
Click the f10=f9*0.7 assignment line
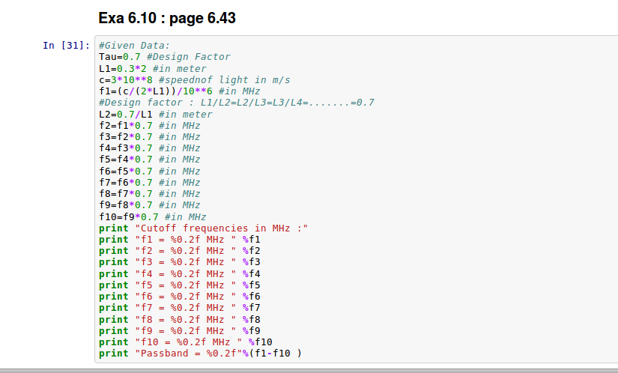152,216
